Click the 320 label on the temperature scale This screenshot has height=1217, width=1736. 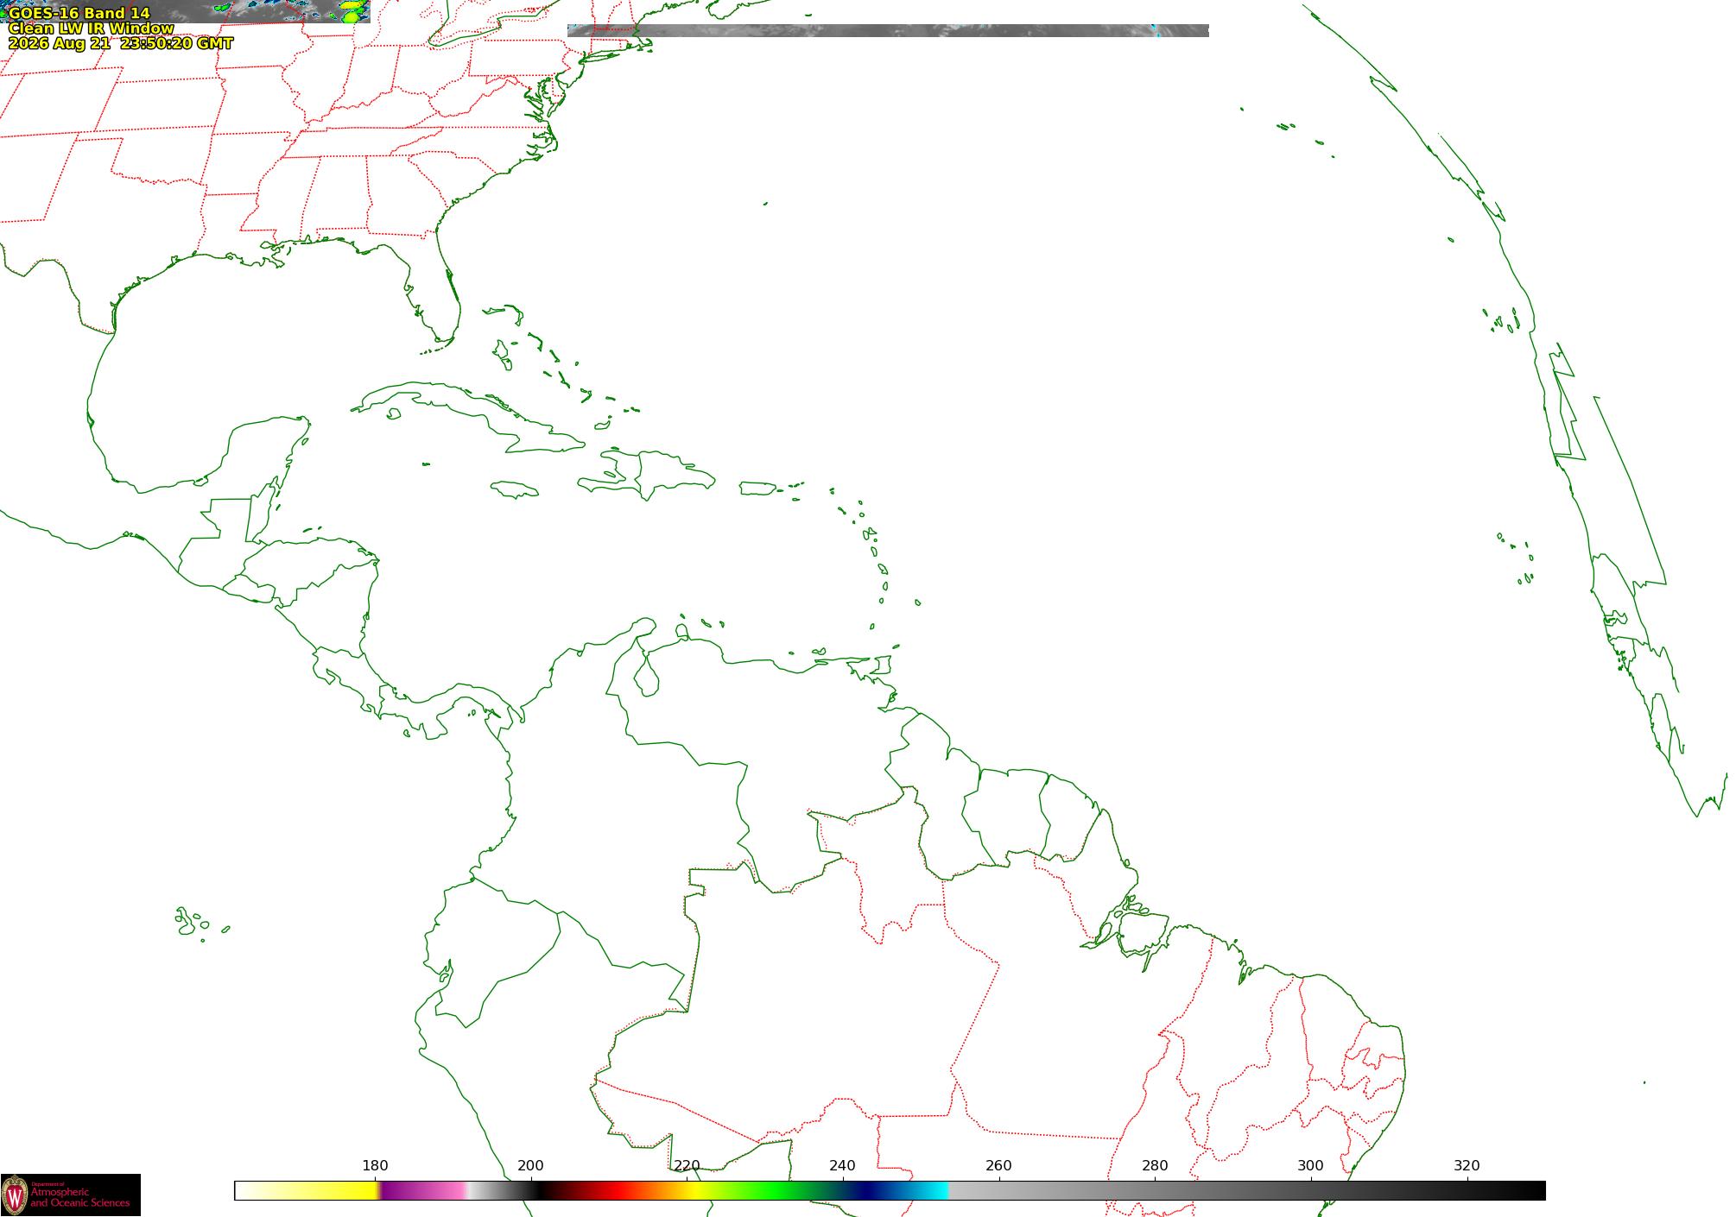(1467, 1165)
